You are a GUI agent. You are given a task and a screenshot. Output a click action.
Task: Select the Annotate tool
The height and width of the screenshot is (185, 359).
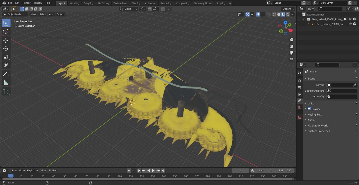6,74
